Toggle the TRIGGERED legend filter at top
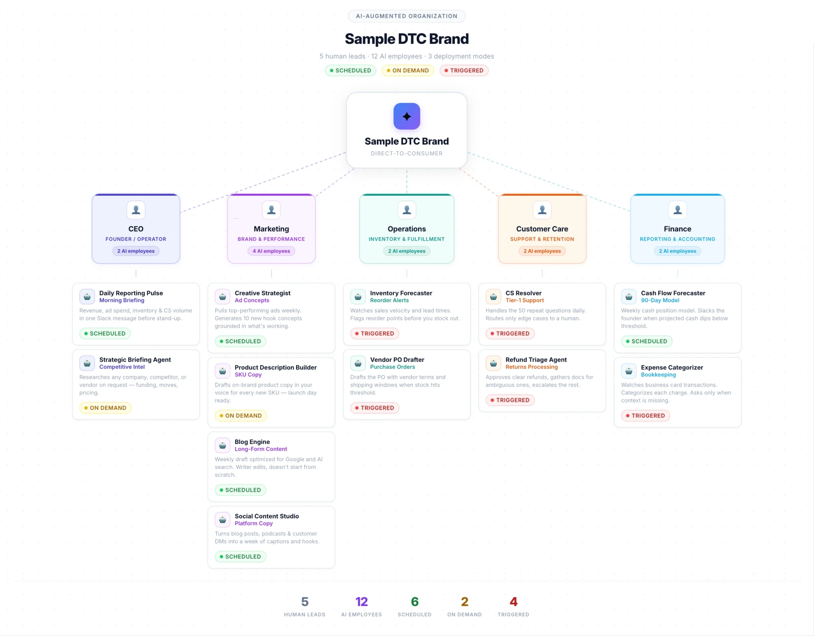 pyautogui.click(x=464, y=70)
